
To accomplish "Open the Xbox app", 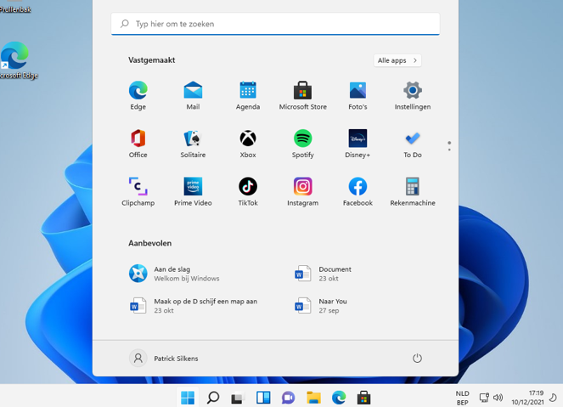I will pyautogui.click(x=248, y=144).
